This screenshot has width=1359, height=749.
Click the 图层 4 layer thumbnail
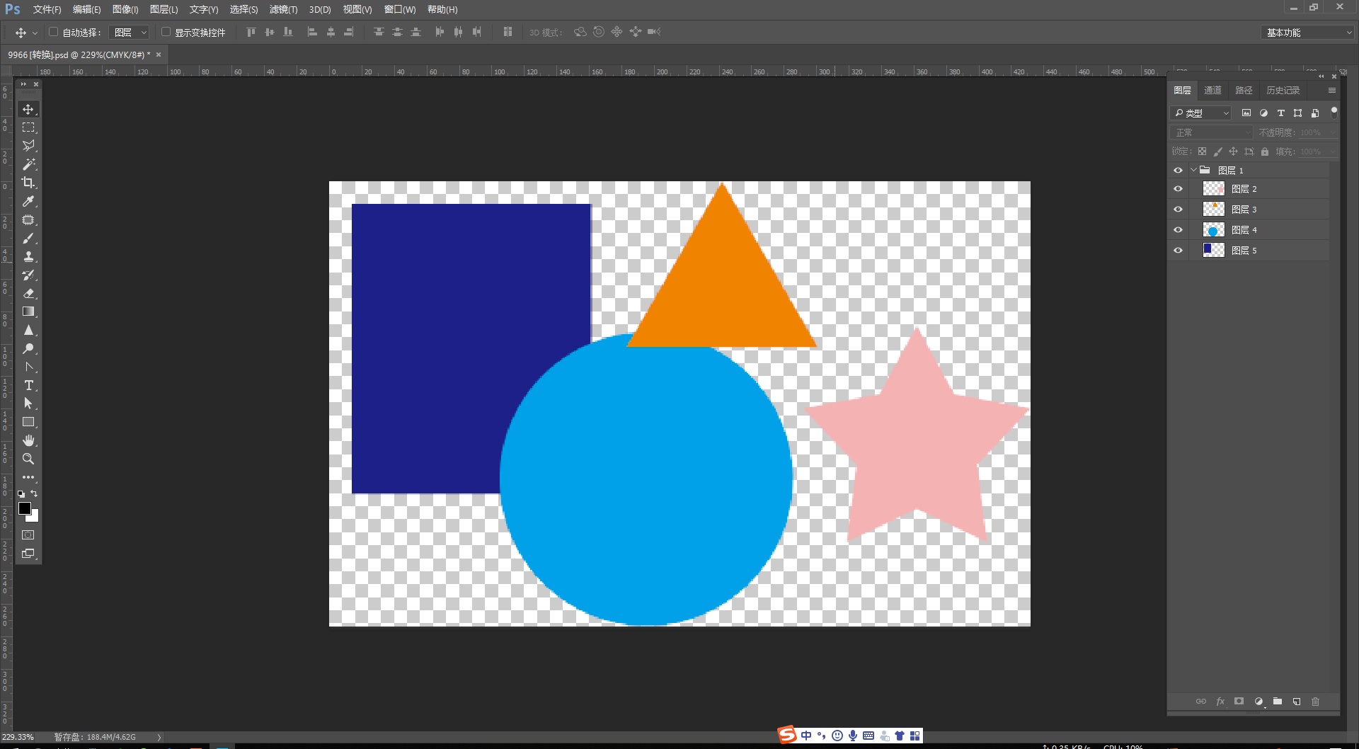[1212, 229]
